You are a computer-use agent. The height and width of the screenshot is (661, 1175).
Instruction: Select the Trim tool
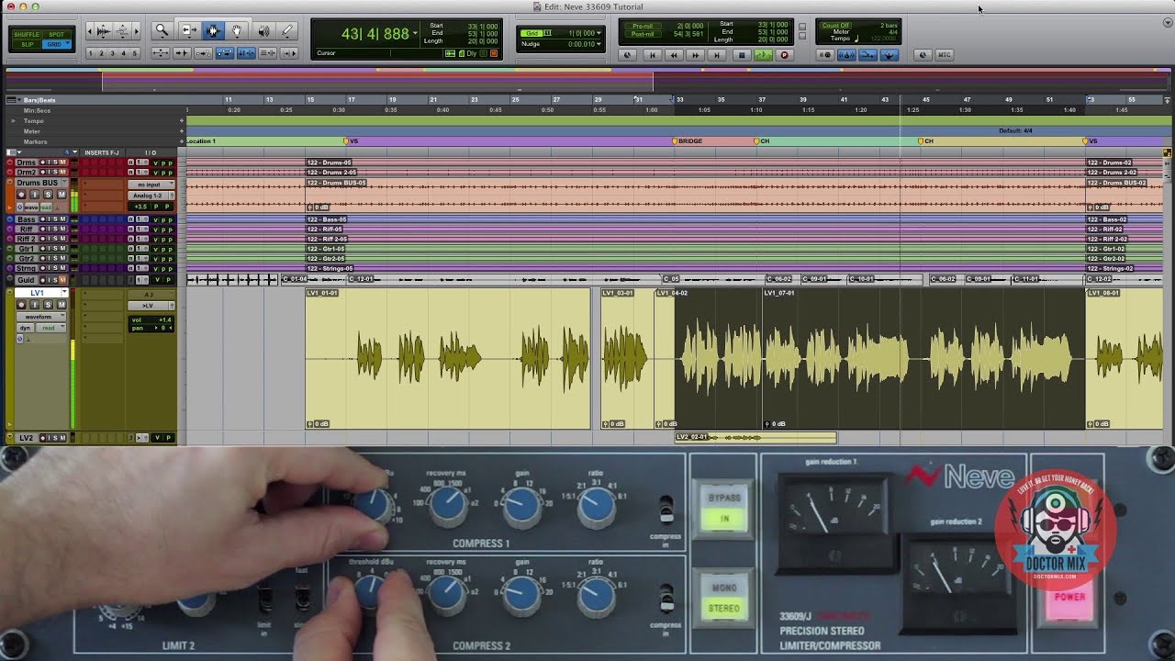pos(190,30)
